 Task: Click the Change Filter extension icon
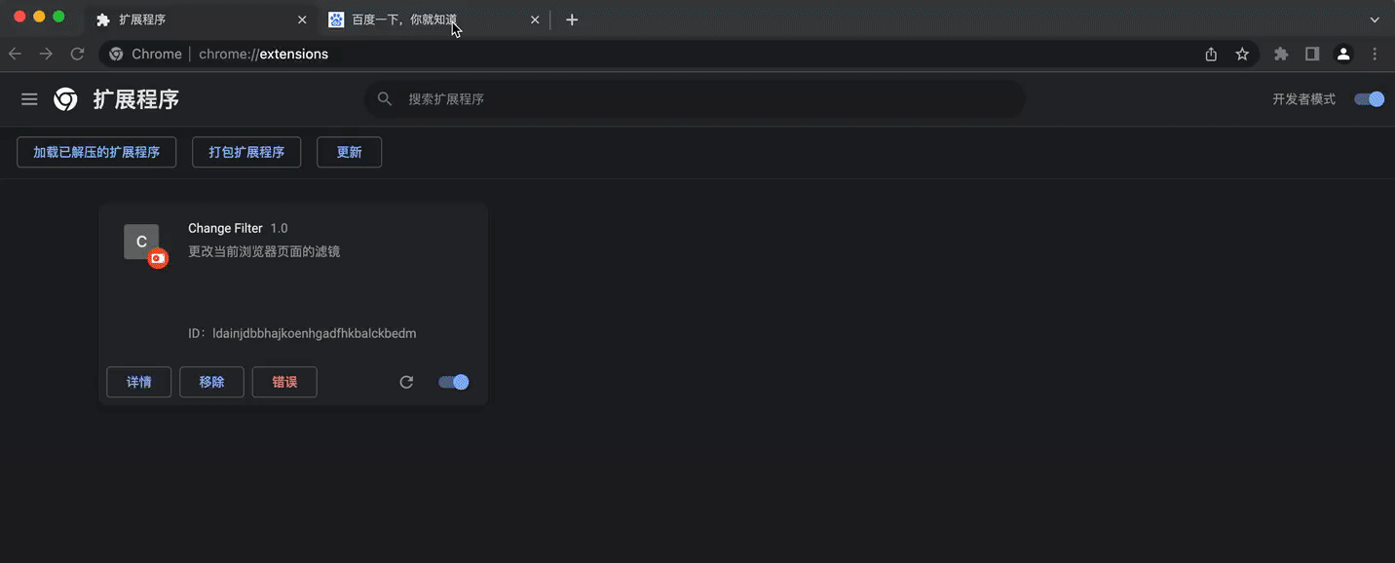pyautogui.click(x=142, y=242)
